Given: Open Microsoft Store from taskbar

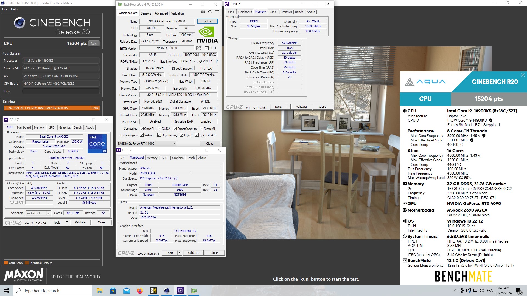Looking at the screenshot, I should click(113, 291).
